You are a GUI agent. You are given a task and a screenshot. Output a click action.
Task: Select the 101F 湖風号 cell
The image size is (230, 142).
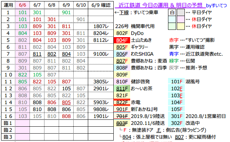[176, 82]
